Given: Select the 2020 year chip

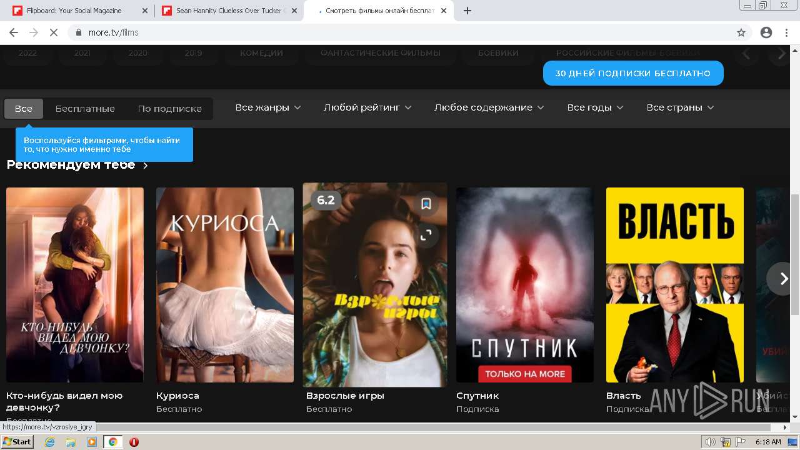Looking at the screenshot, I should tap(138, 54).
